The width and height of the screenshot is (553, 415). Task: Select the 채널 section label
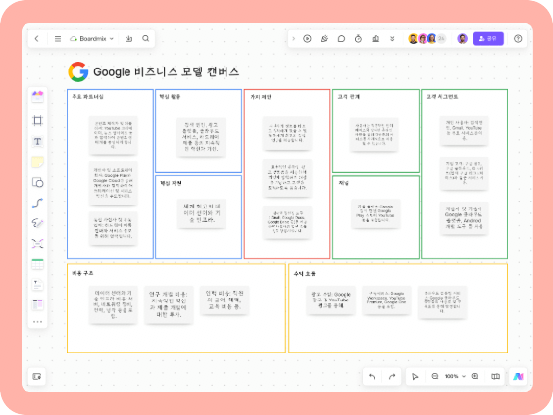pyautogui.click(x=343, y=183)
